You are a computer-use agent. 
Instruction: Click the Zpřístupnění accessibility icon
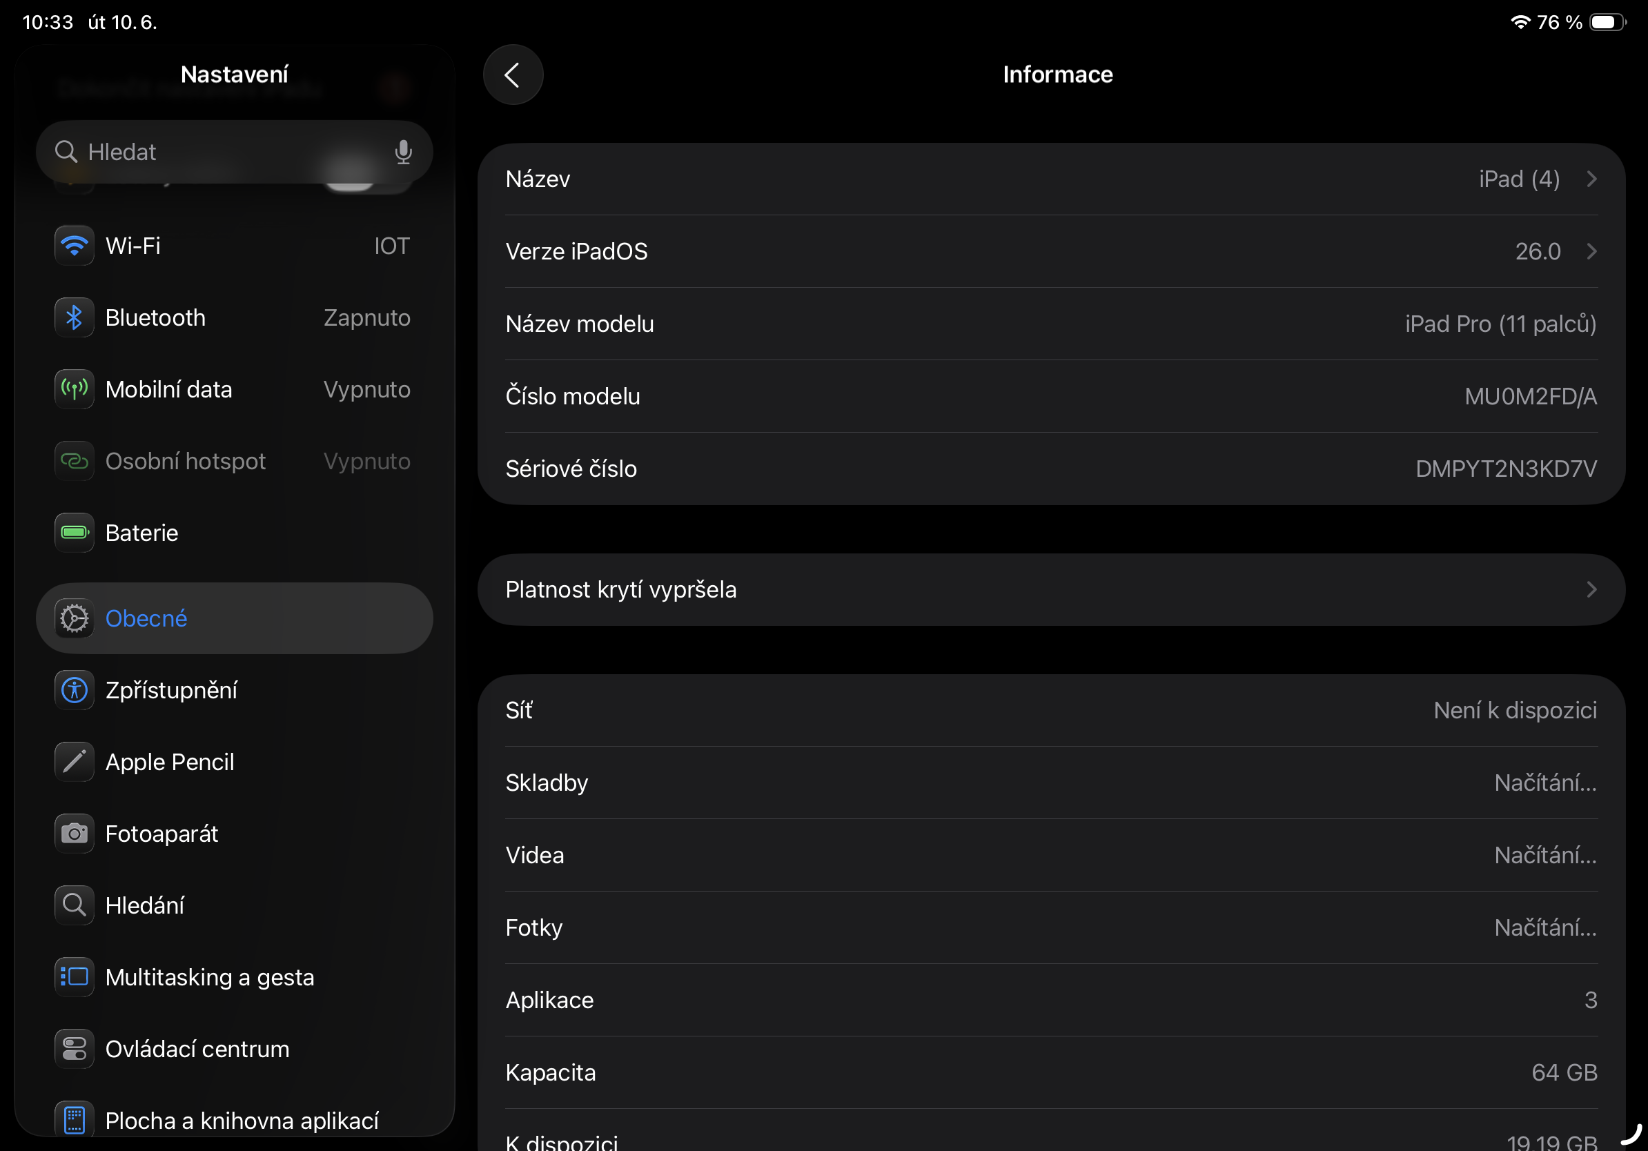coord(74,689)
